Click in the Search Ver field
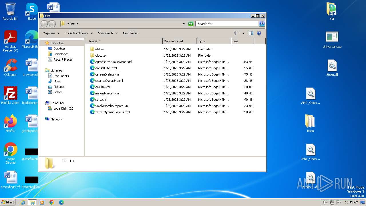This screenshot has width=366, height=206. 227,24
